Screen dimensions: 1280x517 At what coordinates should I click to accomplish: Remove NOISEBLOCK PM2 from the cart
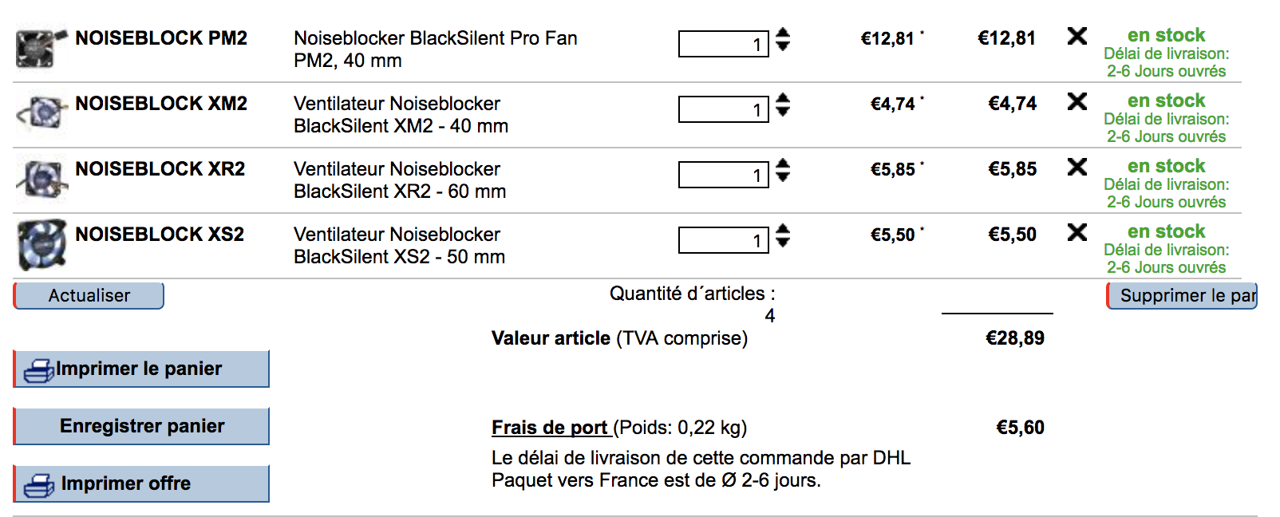click(1077, 36)
